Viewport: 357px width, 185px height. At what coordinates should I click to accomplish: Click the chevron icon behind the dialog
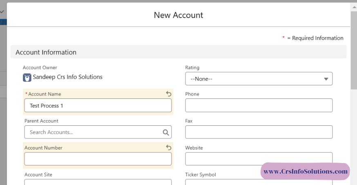point(2,12)
